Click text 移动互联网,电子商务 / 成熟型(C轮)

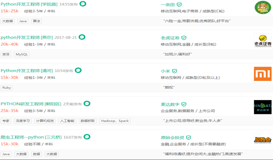[x=193, y=11]
